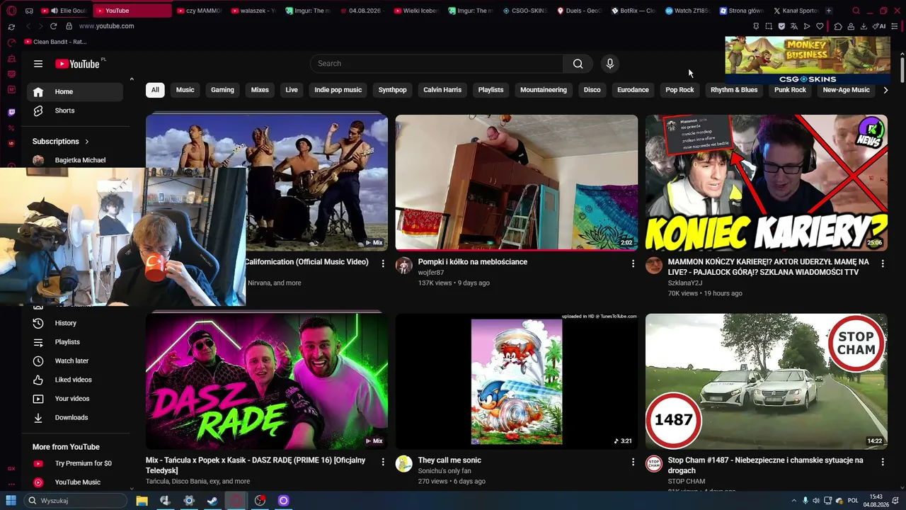This screenshot has height=510, width=906.
Task: Open the Stop Cham 1487 thumbnail
Action: pos(767,381)
